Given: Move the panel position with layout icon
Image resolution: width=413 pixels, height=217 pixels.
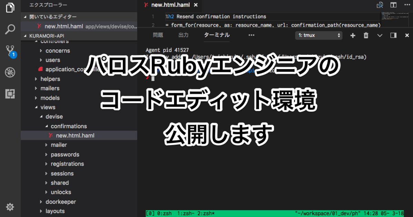Looking at the screenshot, I should point(393,35).
